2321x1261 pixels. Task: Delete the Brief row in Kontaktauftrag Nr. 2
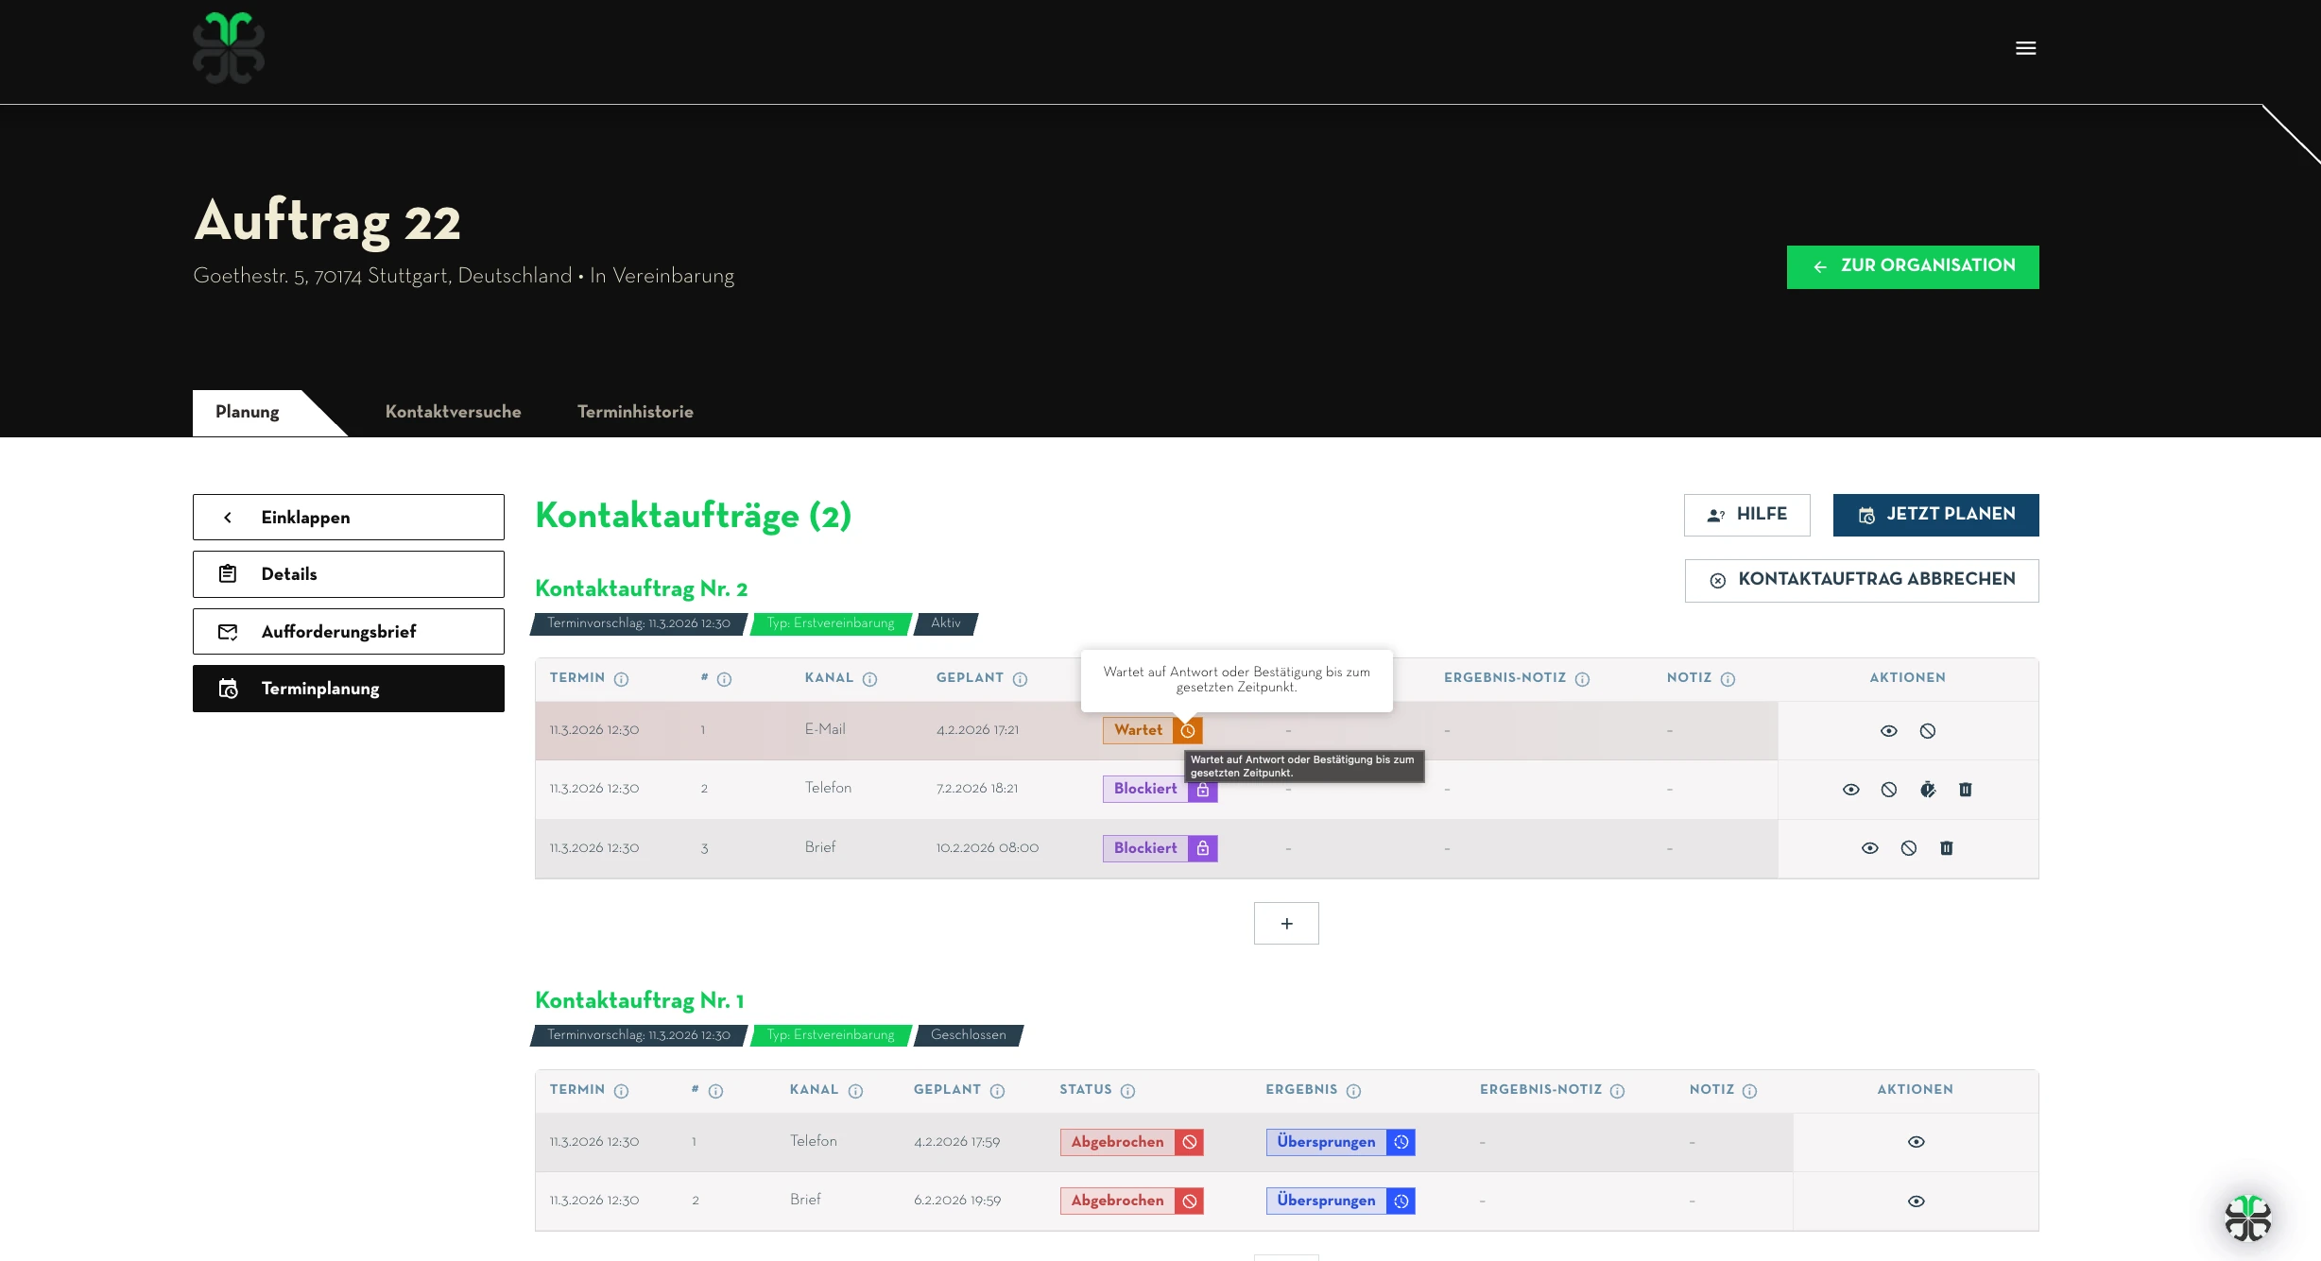point(1946,847)
